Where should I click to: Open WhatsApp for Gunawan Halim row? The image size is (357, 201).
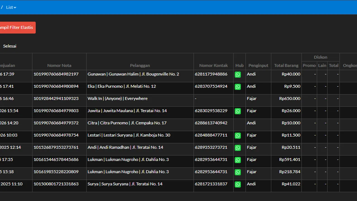pyautogui.click(x=238, y=75)
